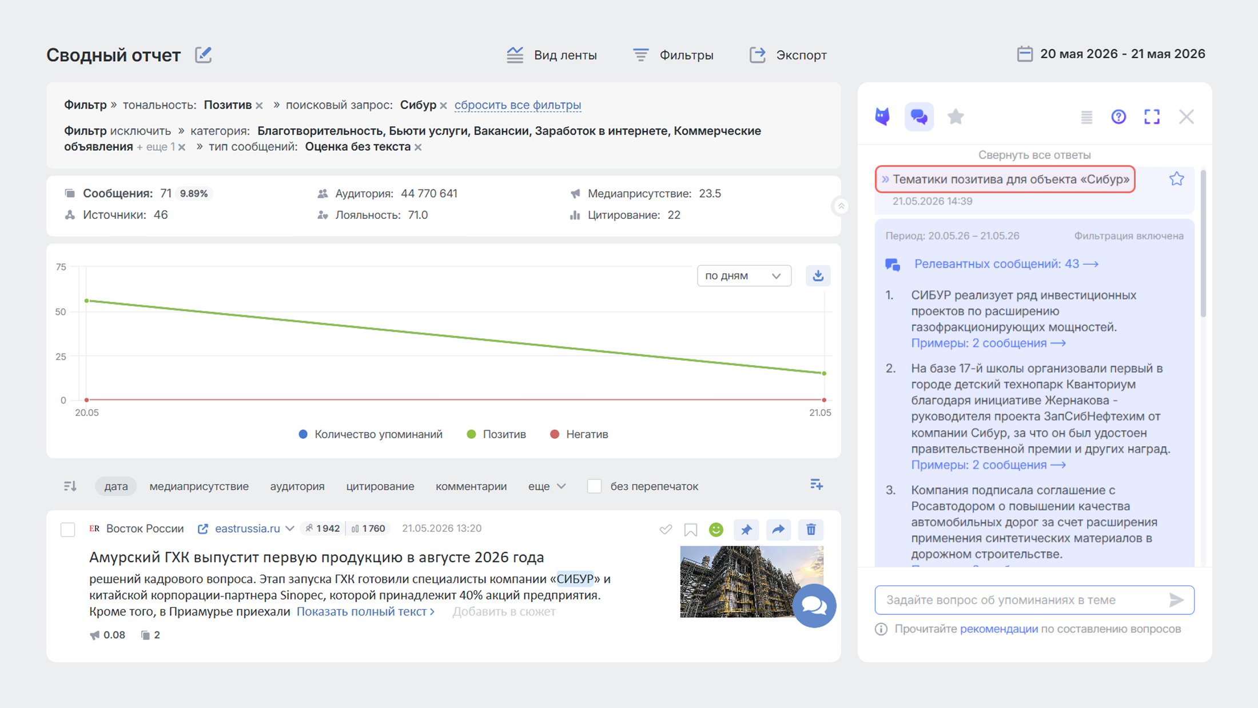
Task: Open date range picker 20 мая 2026 - 21 мая 2026
Action: 1111,54
